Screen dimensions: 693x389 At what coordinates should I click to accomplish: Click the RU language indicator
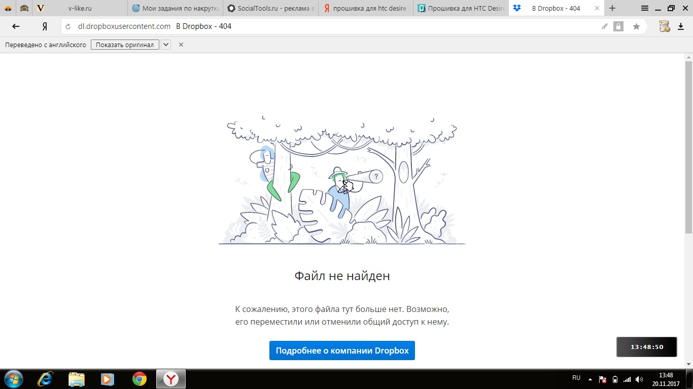[576, 378]
